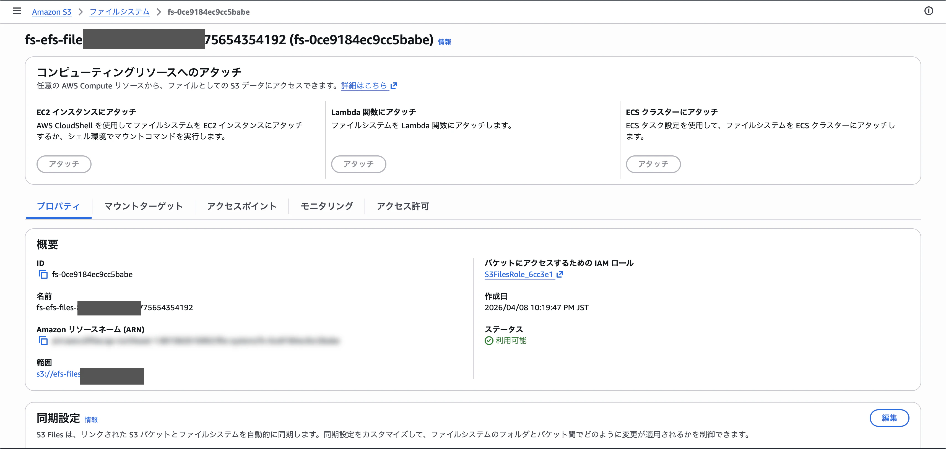Click the 作成日 label
The width and height of the screenshot is (946, 449).
[x=496, y=296]
